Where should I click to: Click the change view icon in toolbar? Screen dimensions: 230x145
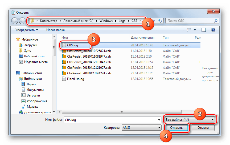tap(189, 30)
